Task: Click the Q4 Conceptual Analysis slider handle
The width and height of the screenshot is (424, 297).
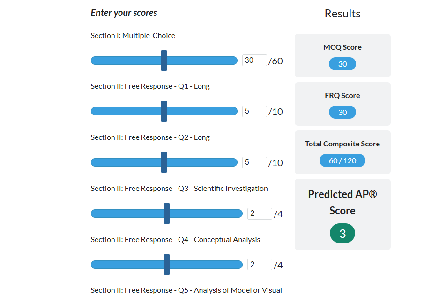Action: pyautogui.click(x=167, y=265)
